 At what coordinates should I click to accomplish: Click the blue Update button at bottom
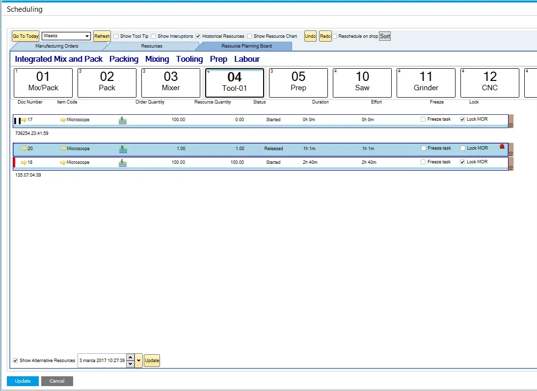[x=23, y=381]
